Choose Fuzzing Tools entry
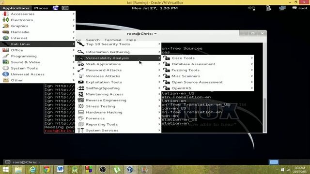 pos(208,70)
